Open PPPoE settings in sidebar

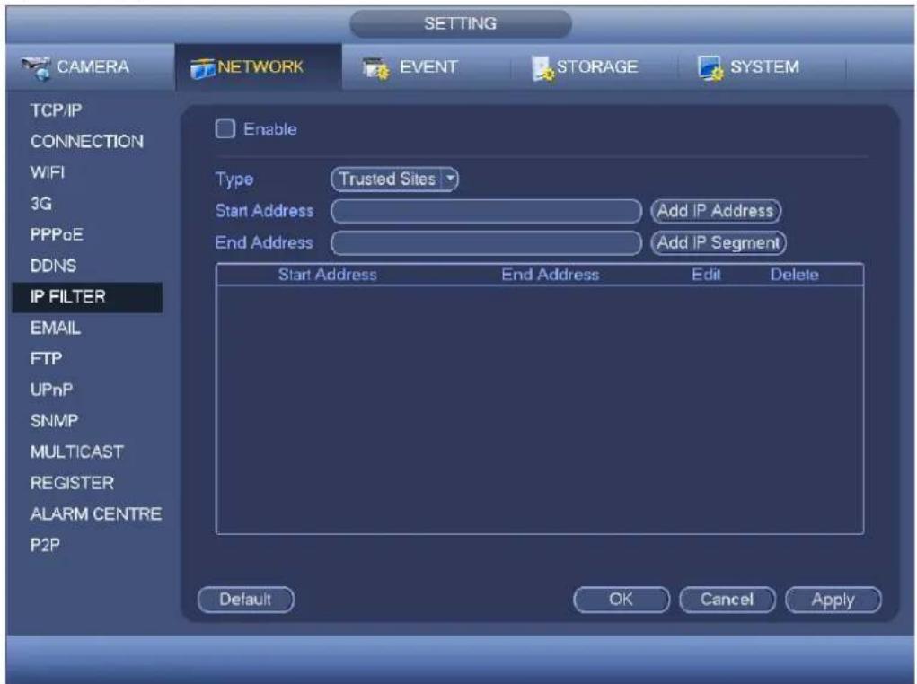click(x=57, y=234)
